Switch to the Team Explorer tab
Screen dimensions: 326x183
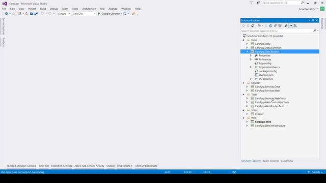tap(271, 161)
